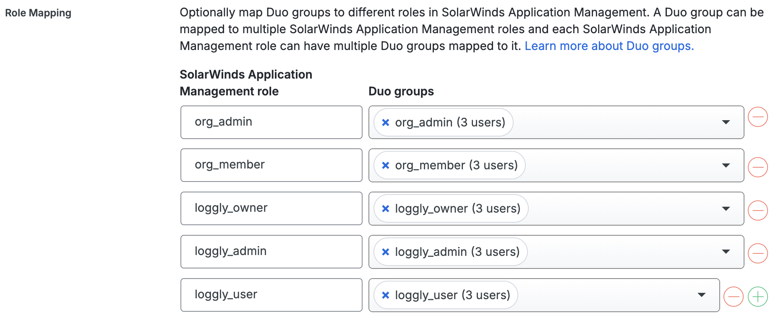Open Duo groups dropdown for org_member
This screenshot has width=773, height=321.
tap(726, 166)
